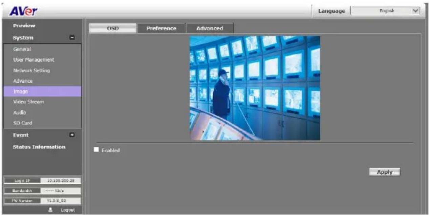Open Network Setting page
This screenshot has height=215, width=429.
click(31, 71)
